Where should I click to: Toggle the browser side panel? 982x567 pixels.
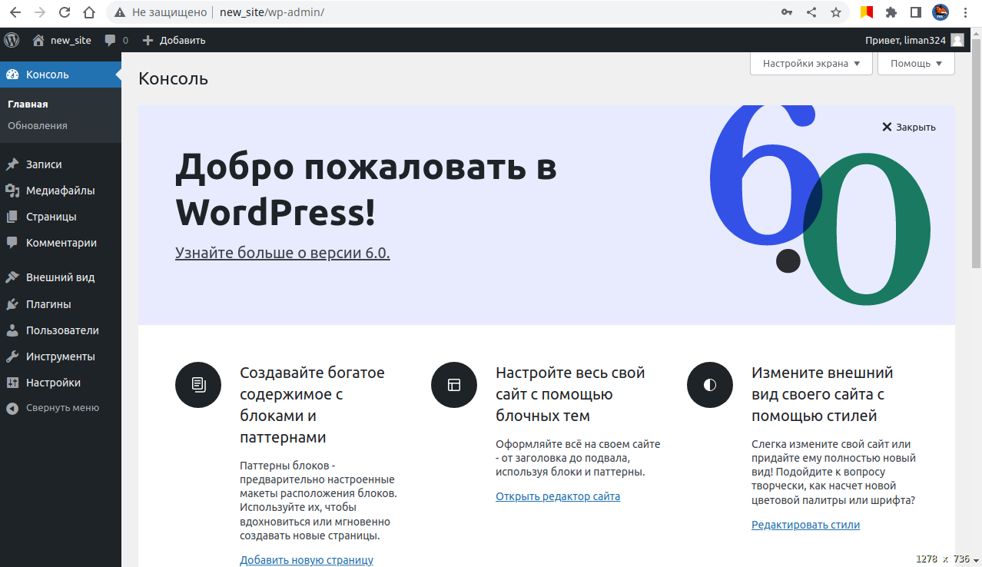(x=916, y=12)
